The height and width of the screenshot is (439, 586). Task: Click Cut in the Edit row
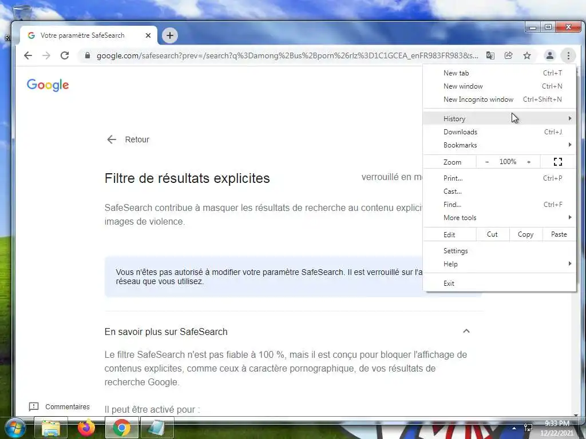pos(492,234)
